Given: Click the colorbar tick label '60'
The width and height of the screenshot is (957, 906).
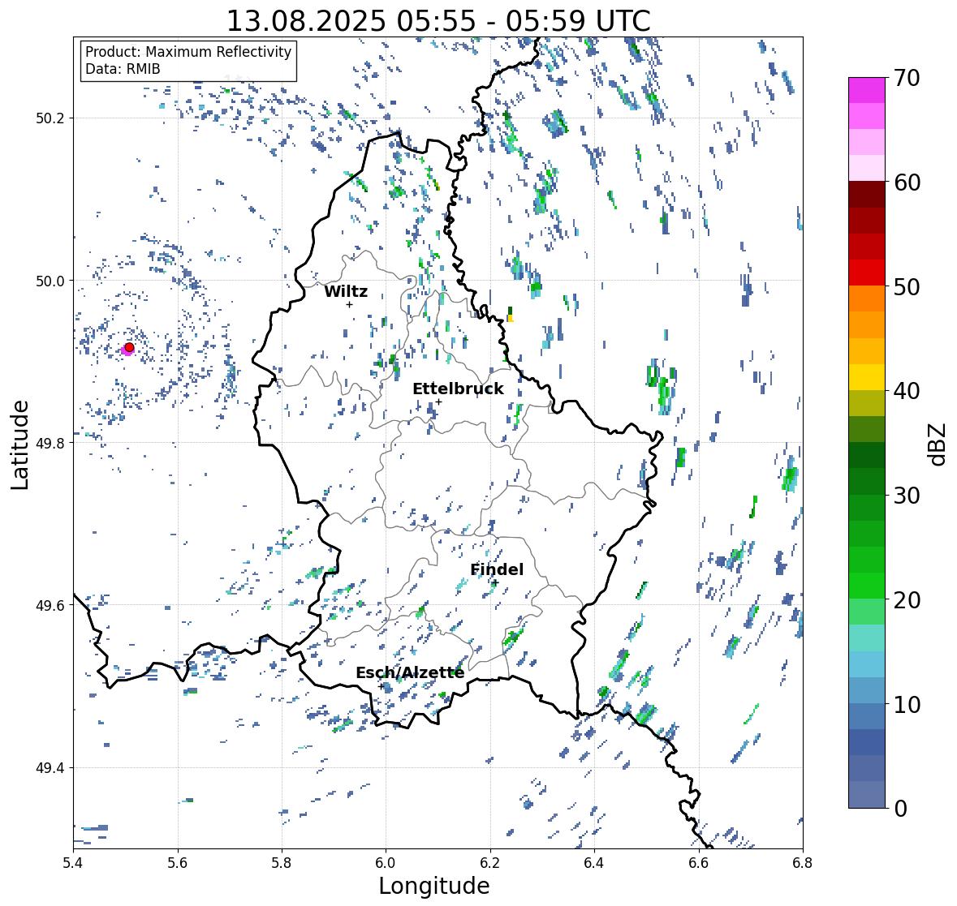Looking at the screenshot, I should click(907, 182).
